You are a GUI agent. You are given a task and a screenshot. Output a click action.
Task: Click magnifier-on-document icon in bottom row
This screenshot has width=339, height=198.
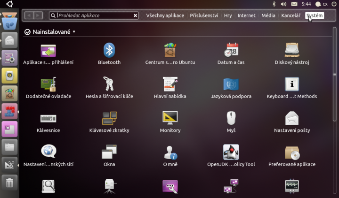48,187
